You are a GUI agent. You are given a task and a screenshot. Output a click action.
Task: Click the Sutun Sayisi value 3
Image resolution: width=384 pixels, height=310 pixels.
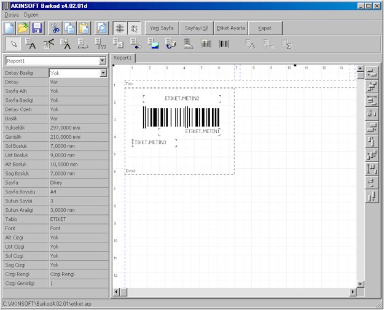79,201
